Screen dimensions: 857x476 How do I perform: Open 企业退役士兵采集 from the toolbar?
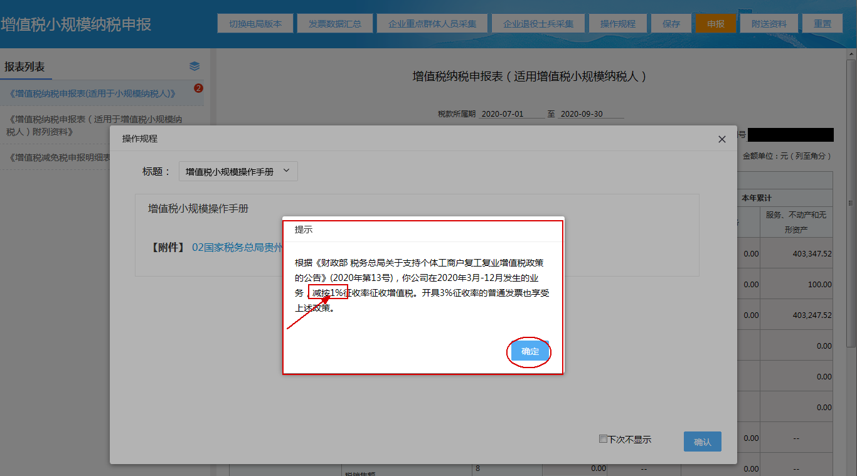click(538, 23)
